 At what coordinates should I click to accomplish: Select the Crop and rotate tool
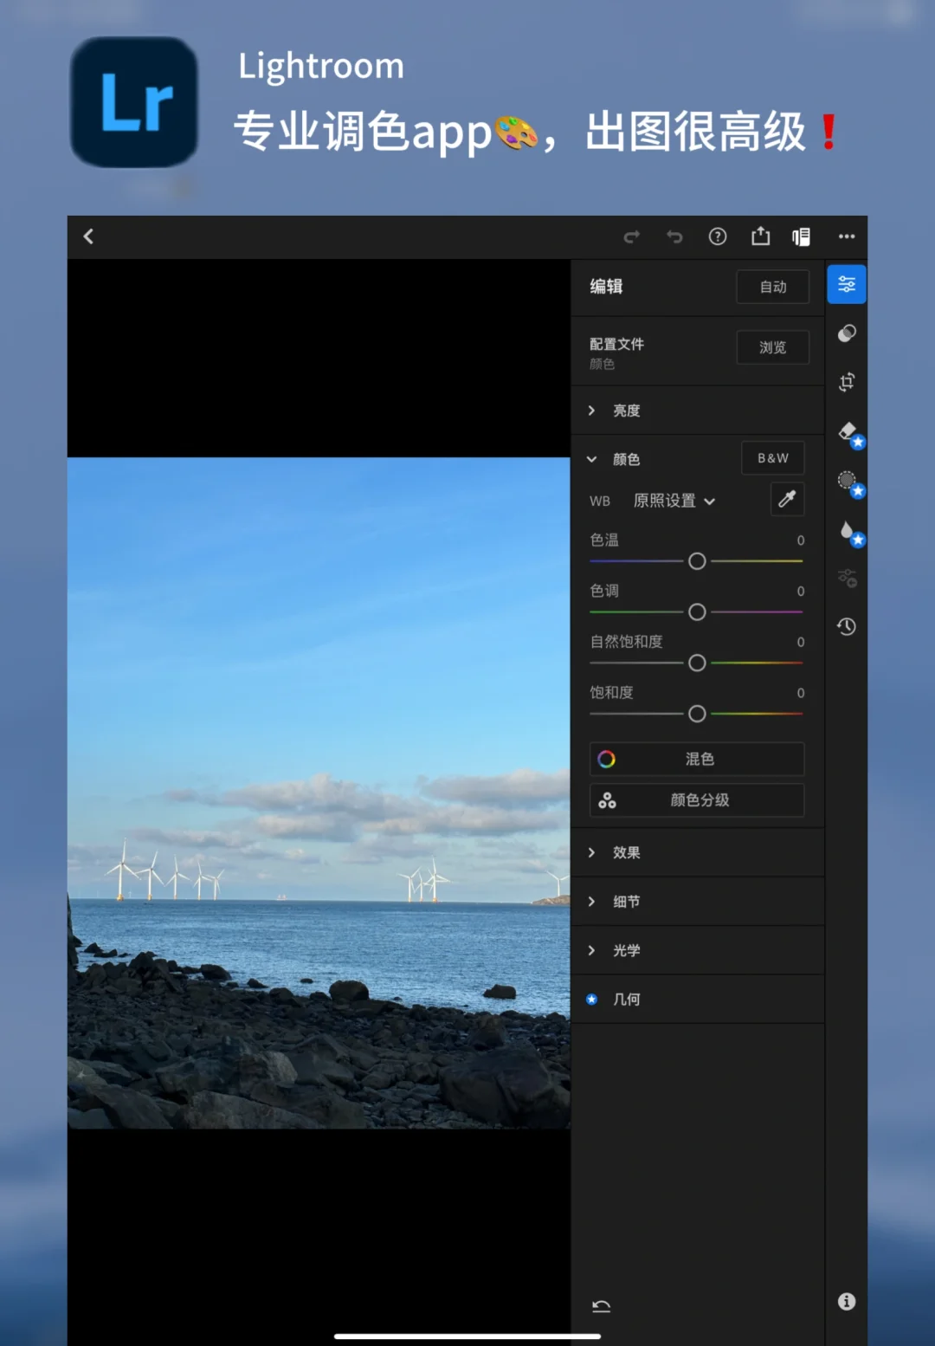coord(847,382)
